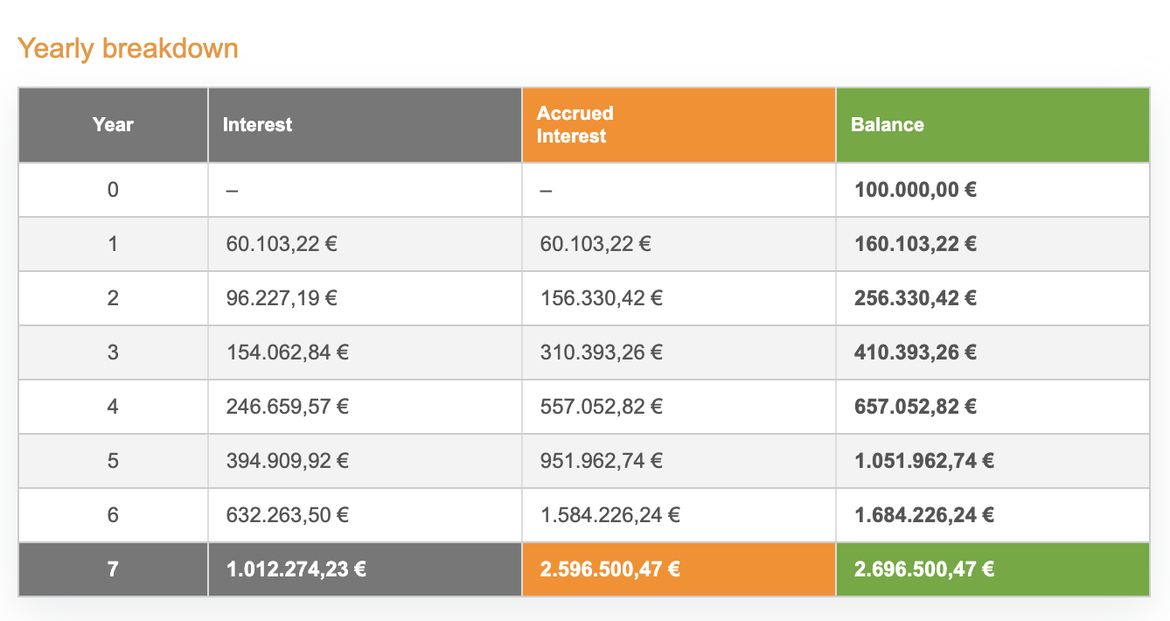
Task: Click final year interest 1.012.274,23 €
Action: pyautogui.click(x=296, y=569)
